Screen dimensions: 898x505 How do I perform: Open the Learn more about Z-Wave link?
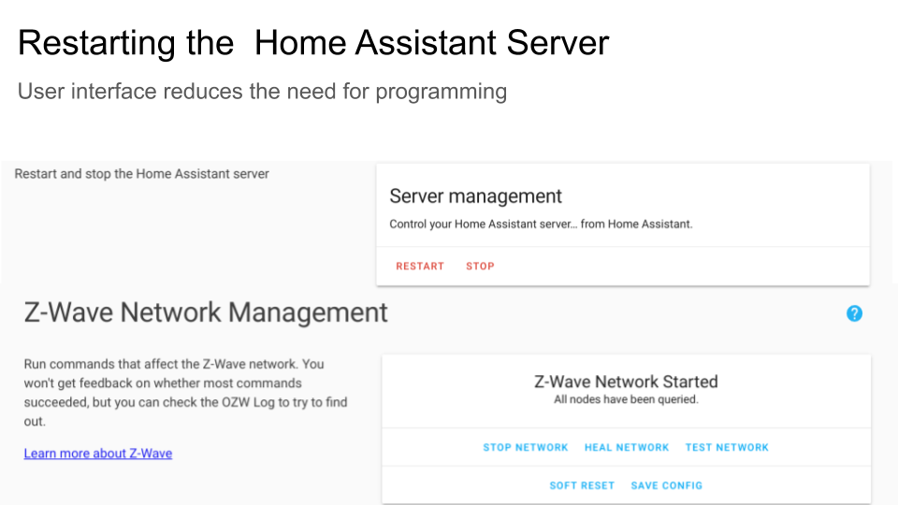tap(98, 454)
